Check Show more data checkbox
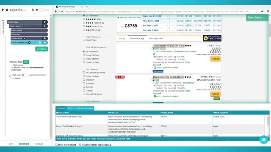The width and height of the screenshot is (271, 152). (x=56, y=144)
